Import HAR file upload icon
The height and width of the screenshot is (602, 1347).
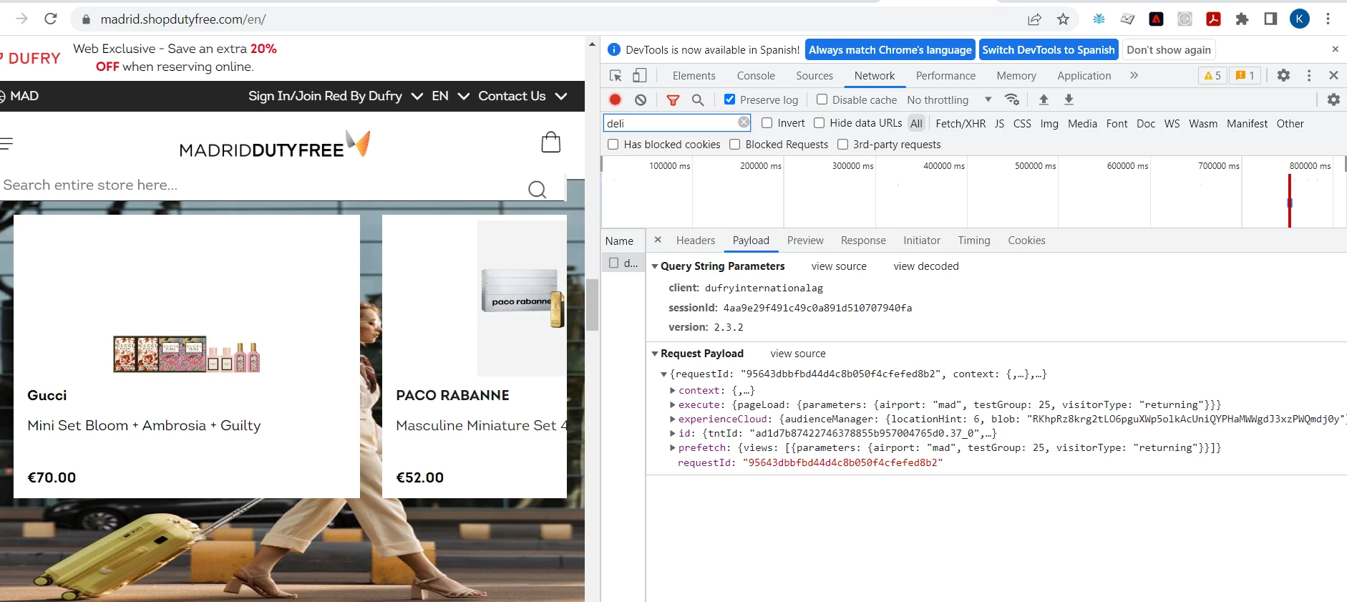point(1044,99)
